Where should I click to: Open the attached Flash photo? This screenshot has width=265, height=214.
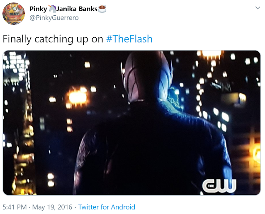pyautogui.click(x=131, y=123)
